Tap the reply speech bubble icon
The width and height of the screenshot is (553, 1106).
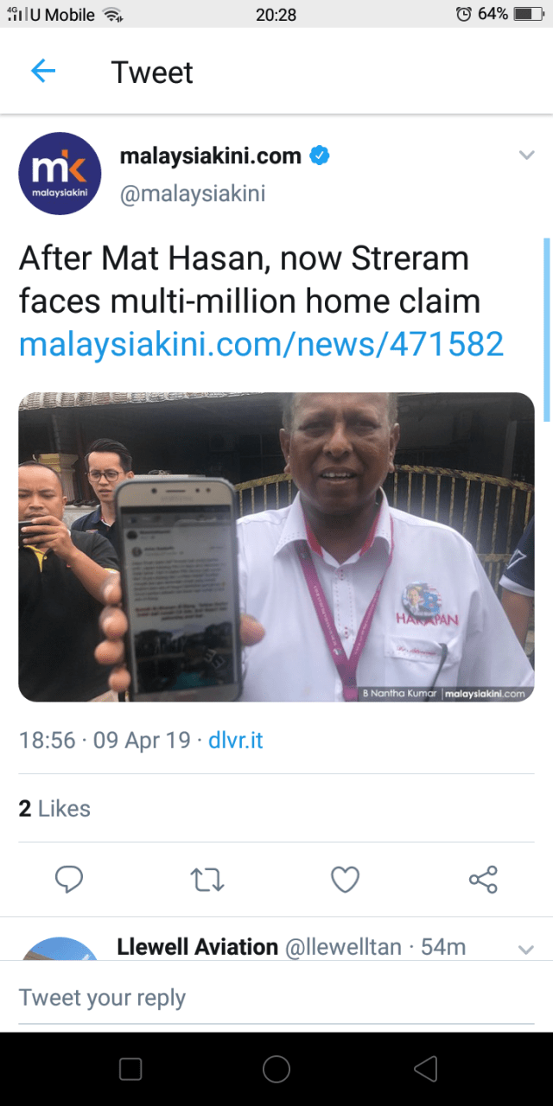[69, 880]
